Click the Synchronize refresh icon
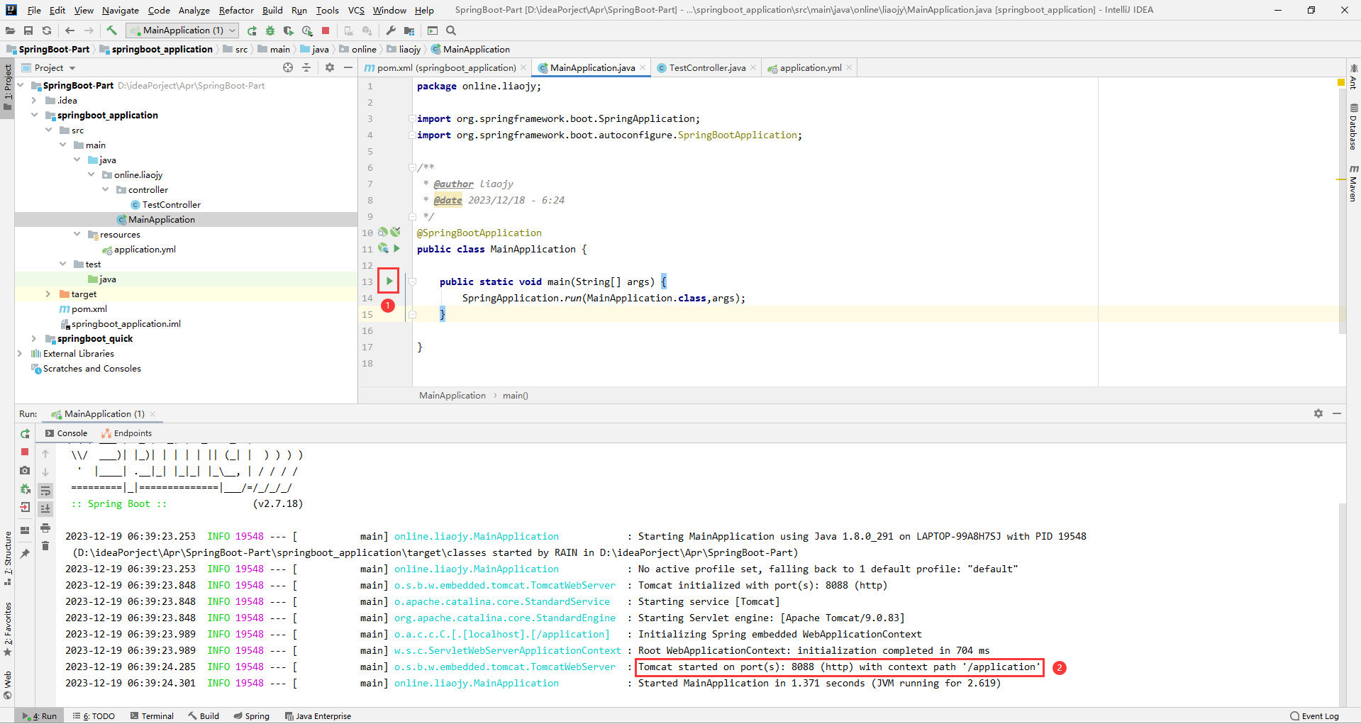Image resolution: width=1361 pixels, height=724 pixels. 47,30
